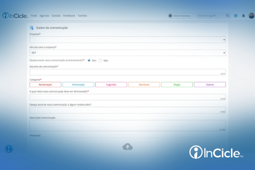Click the InCicle logo in the navbar
The height and width of the screenshot is (170, 255).
click(15, 16)
